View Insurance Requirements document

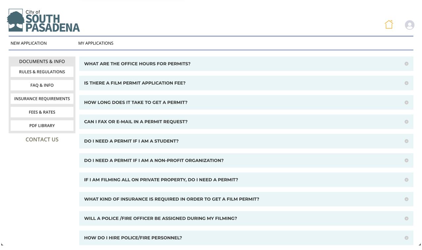tap(42, 99)
